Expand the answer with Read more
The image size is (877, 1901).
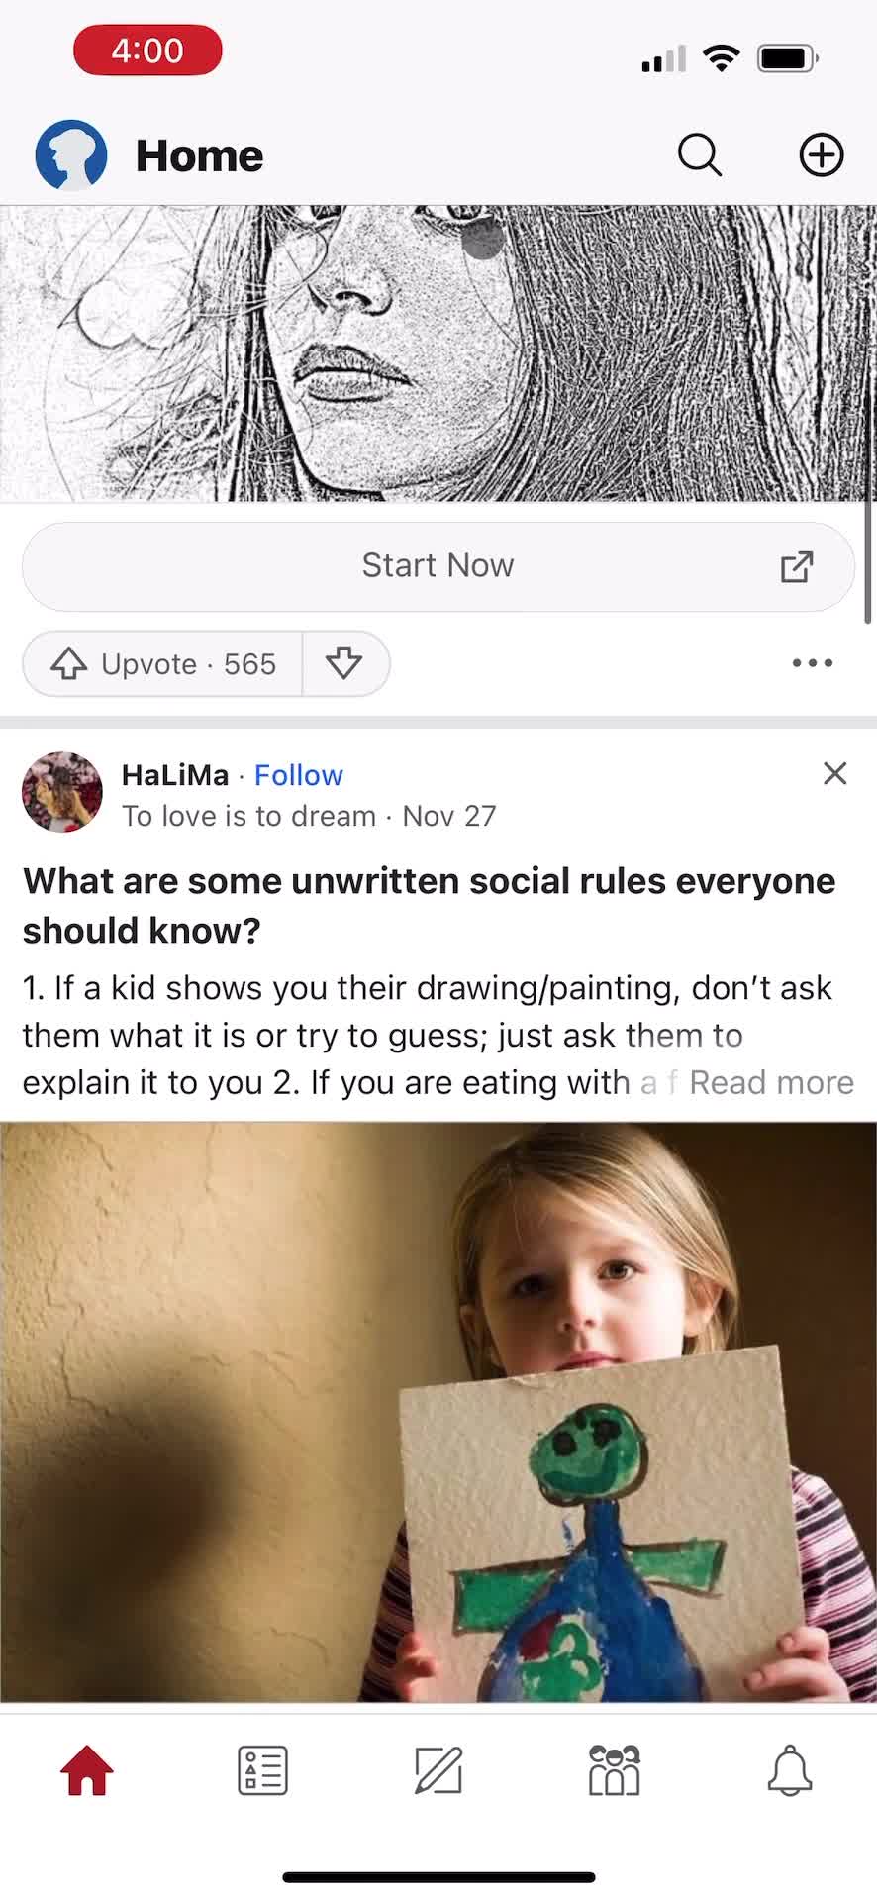771,1082
